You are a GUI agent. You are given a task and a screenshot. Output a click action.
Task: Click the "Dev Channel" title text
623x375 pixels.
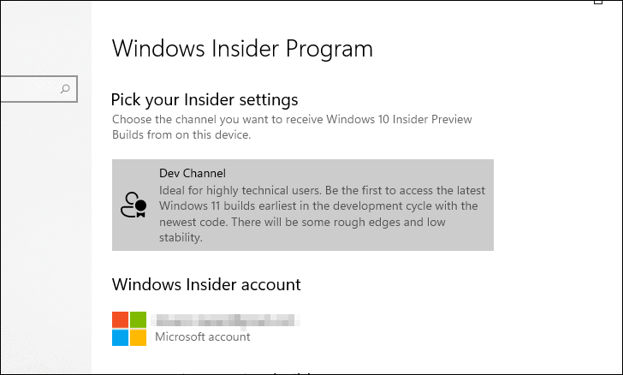pos(193,174)
